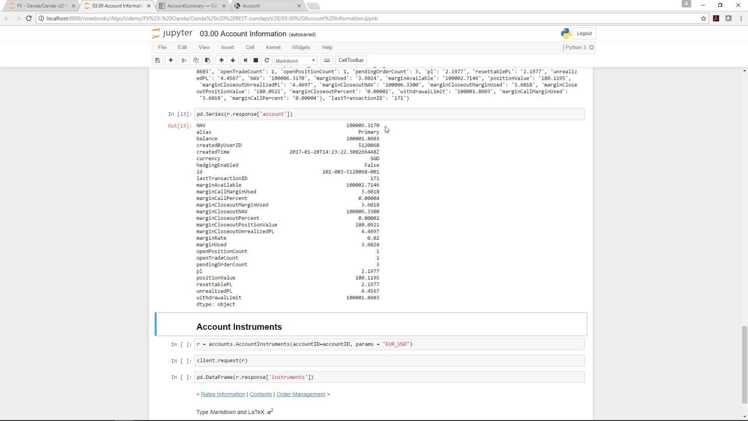Click the Rates Information link
The image size is (748, 421).
(x=223, y=394)
